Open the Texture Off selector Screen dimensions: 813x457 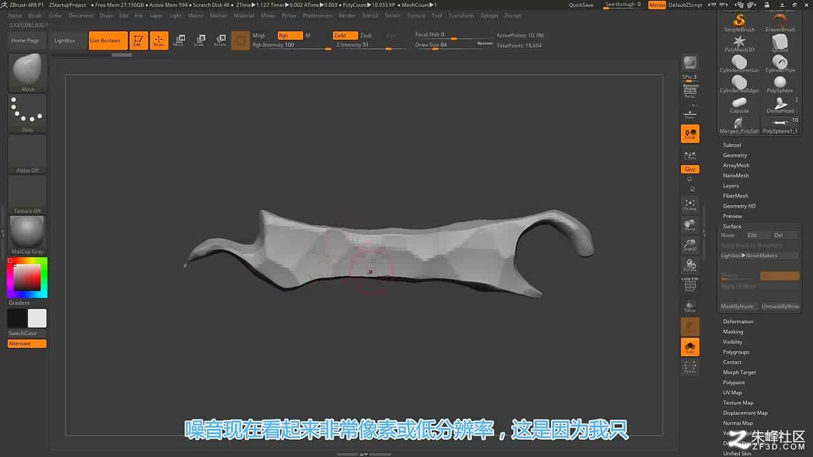coord(27,195)
